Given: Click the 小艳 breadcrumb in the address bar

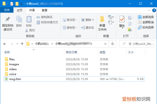Looking at the screenshot, I should click(x=73, y=44).
